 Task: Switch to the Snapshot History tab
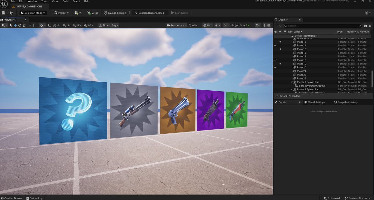pos(346,102)
